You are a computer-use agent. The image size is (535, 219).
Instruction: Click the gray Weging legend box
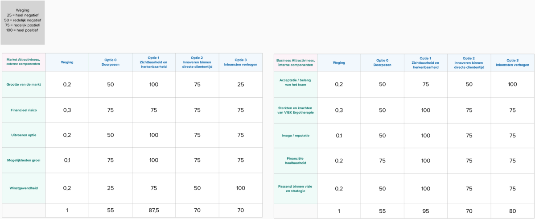22,22
